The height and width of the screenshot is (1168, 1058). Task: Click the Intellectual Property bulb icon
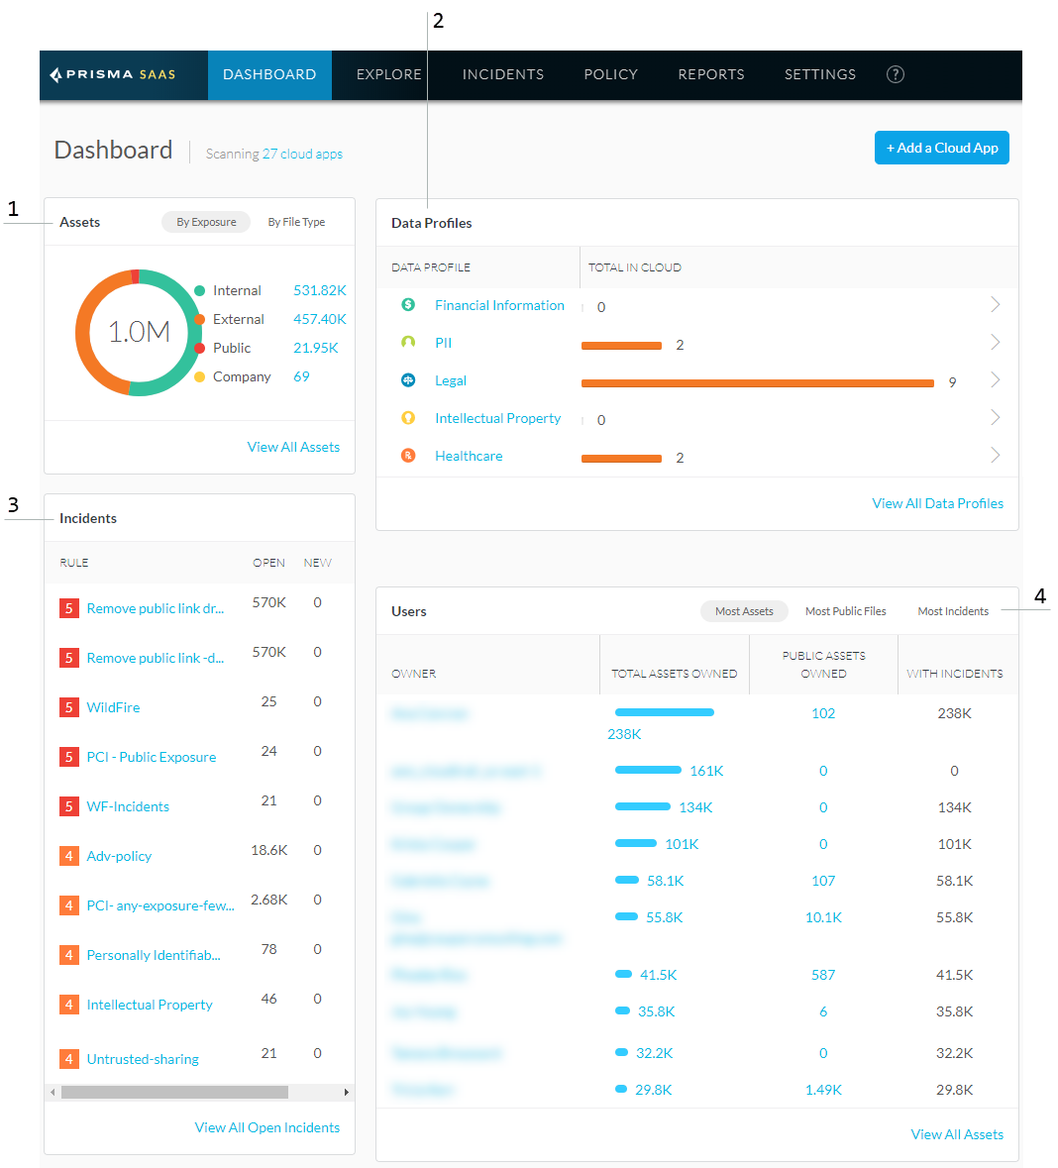click(x=408, y=418)
